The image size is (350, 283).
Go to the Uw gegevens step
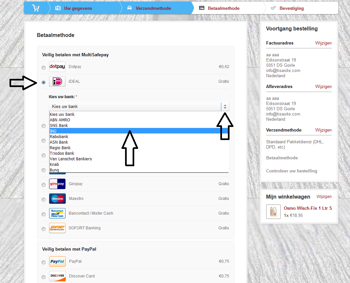pyautogui.click(x=74, y=8)
